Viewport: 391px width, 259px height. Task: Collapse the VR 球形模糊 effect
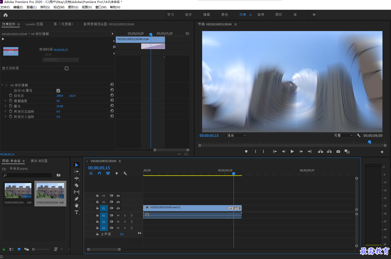point(2,85)
